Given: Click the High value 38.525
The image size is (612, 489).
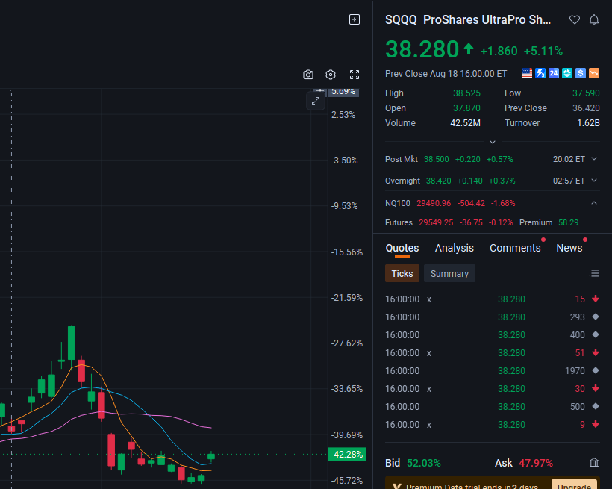Looking at the screenshot, I should pyautogui.click(x=466, y=93).
